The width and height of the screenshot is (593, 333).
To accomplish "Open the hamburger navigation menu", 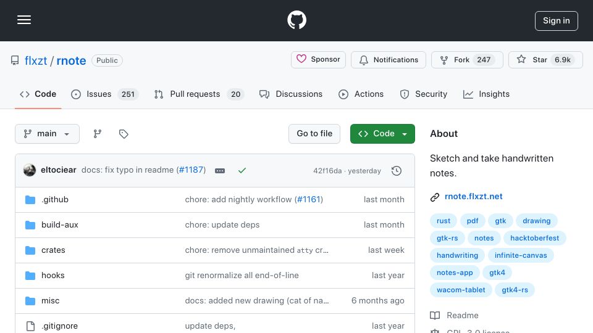I will coord(24,20).
